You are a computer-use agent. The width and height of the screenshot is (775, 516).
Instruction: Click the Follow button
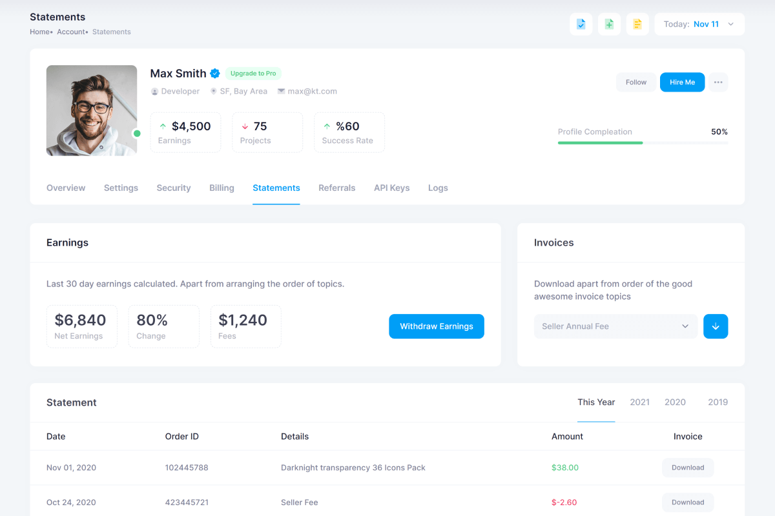635,83
